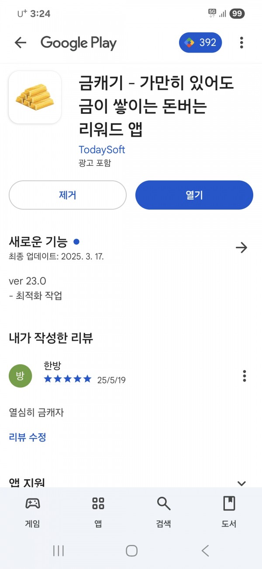Tap the back arrow in header
The height and width of the screenshot is (569, 262).
point(21,42)
